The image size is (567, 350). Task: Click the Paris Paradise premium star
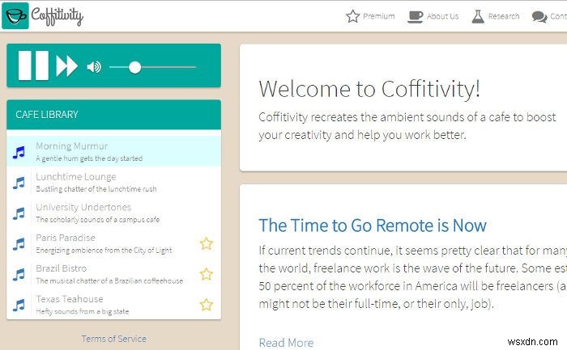point(206,243)
